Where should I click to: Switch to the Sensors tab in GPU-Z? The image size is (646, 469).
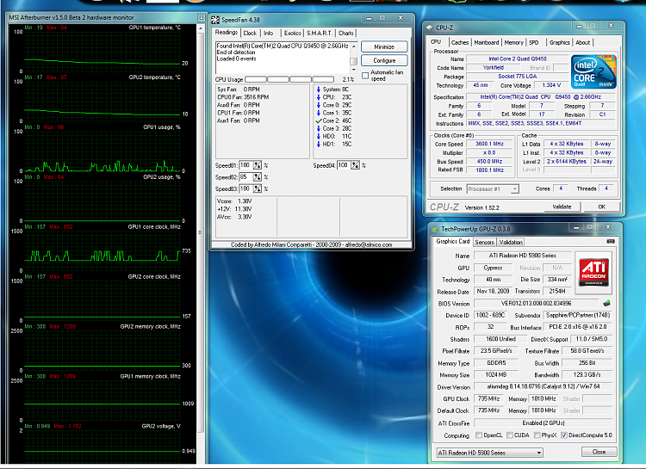[484, 242]
